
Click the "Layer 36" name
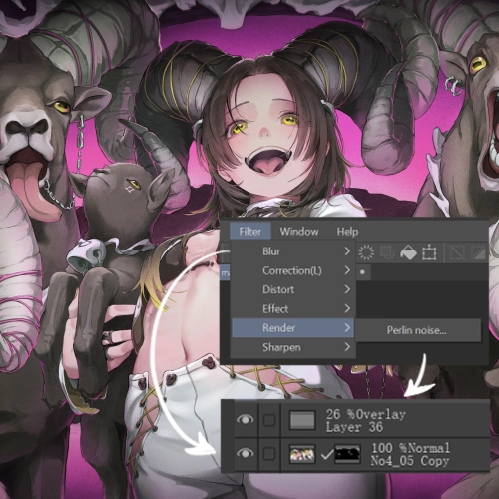pos(354,427)
